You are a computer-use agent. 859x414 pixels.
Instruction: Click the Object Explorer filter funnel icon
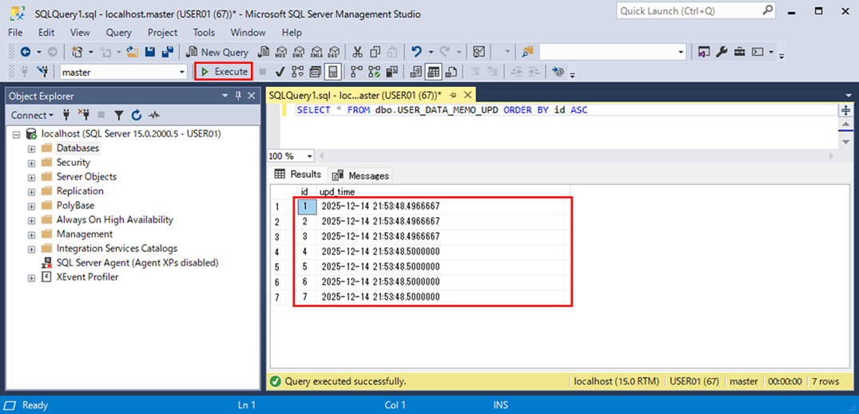coord(119,115)
